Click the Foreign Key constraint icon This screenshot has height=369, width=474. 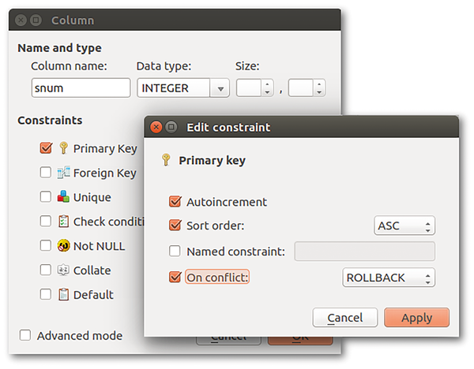63,173
